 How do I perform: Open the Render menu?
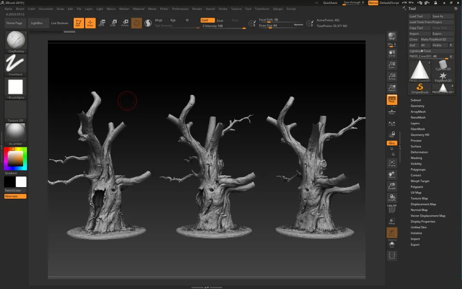point(197,9)
